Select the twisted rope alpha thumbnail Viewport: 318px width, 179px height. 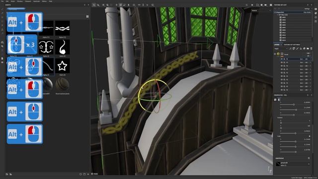pos(62,28)
